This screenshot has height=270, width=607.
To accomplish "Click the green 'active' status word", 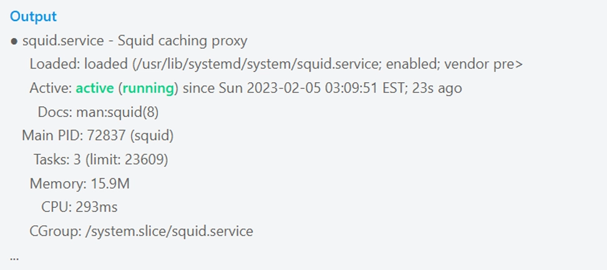I will click(x=95, y=88).
